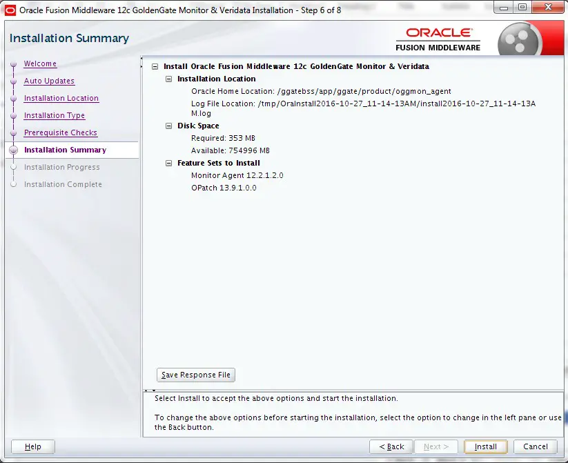The image size is (568, 463).
Task: Select the Monitor Agent 12.2.1.2.0 row
Action: pyautogui.click(x=237, y=175)
